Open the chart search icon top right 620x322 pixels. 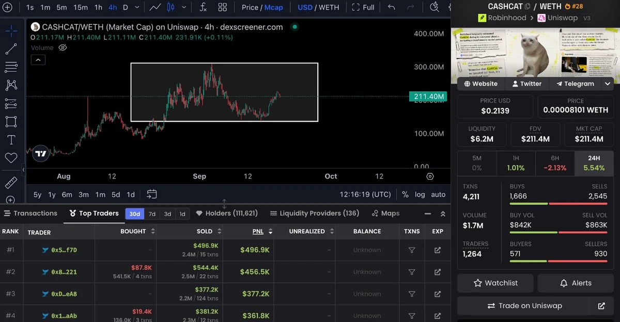(434, 7)
